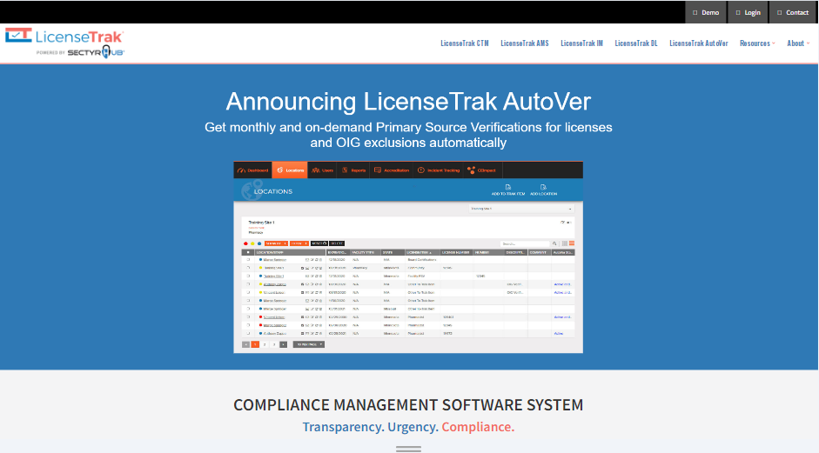Click the Locations globe icon in header
The image size is (819, 453).
point(252,190)
